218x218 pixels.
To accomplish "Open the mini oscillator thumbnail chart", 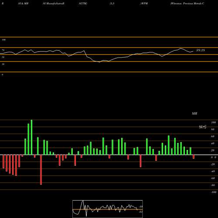I will [x=108, y=209].
